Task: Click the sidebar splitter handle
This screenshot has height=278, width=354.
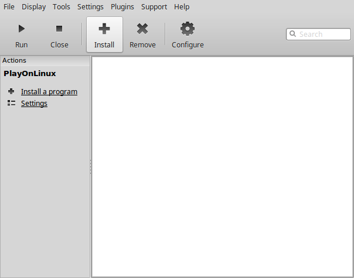Action: pyautogui.click(x=90, y=167)
